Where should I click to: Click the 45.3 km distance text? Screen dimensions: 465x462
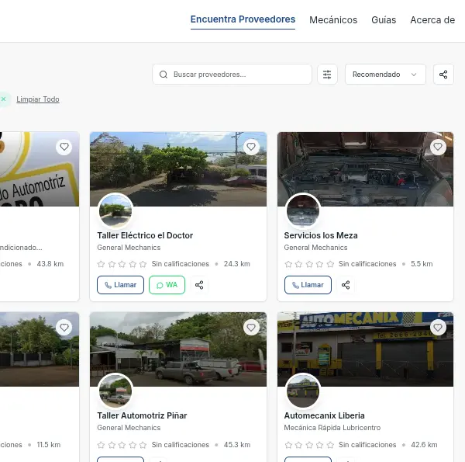coord(237,445)
